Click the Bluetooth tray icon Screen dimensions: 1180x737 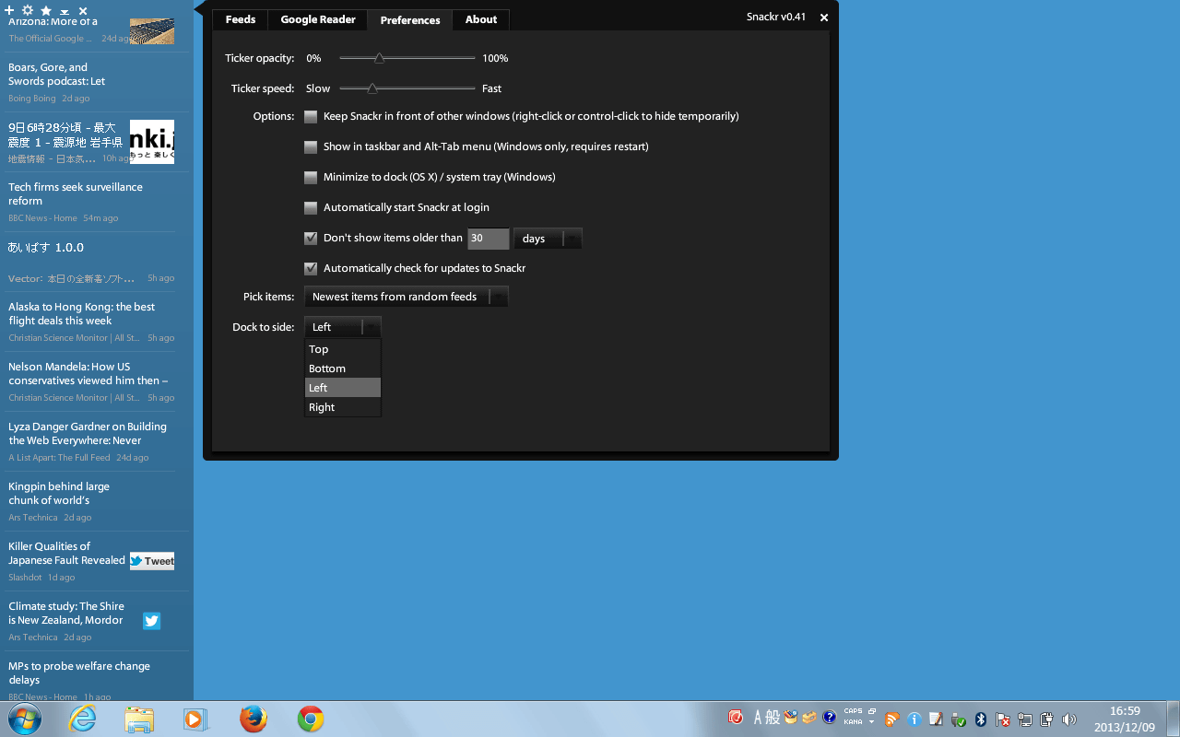coord(981,719)
